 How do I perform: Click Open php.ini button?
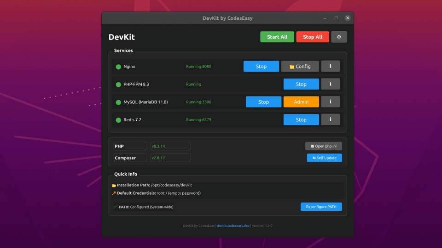pyautogui.click(x=324, y=146)
